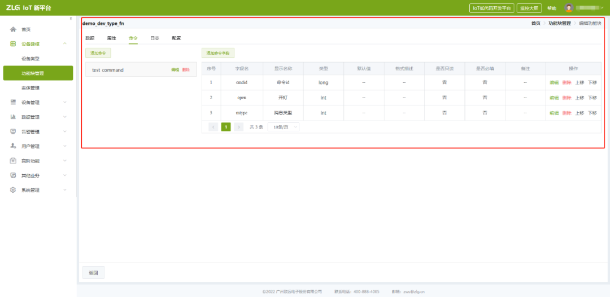610x297 pixels.
Task: Click 删除 in the mtype row
Action: [567, 113]
